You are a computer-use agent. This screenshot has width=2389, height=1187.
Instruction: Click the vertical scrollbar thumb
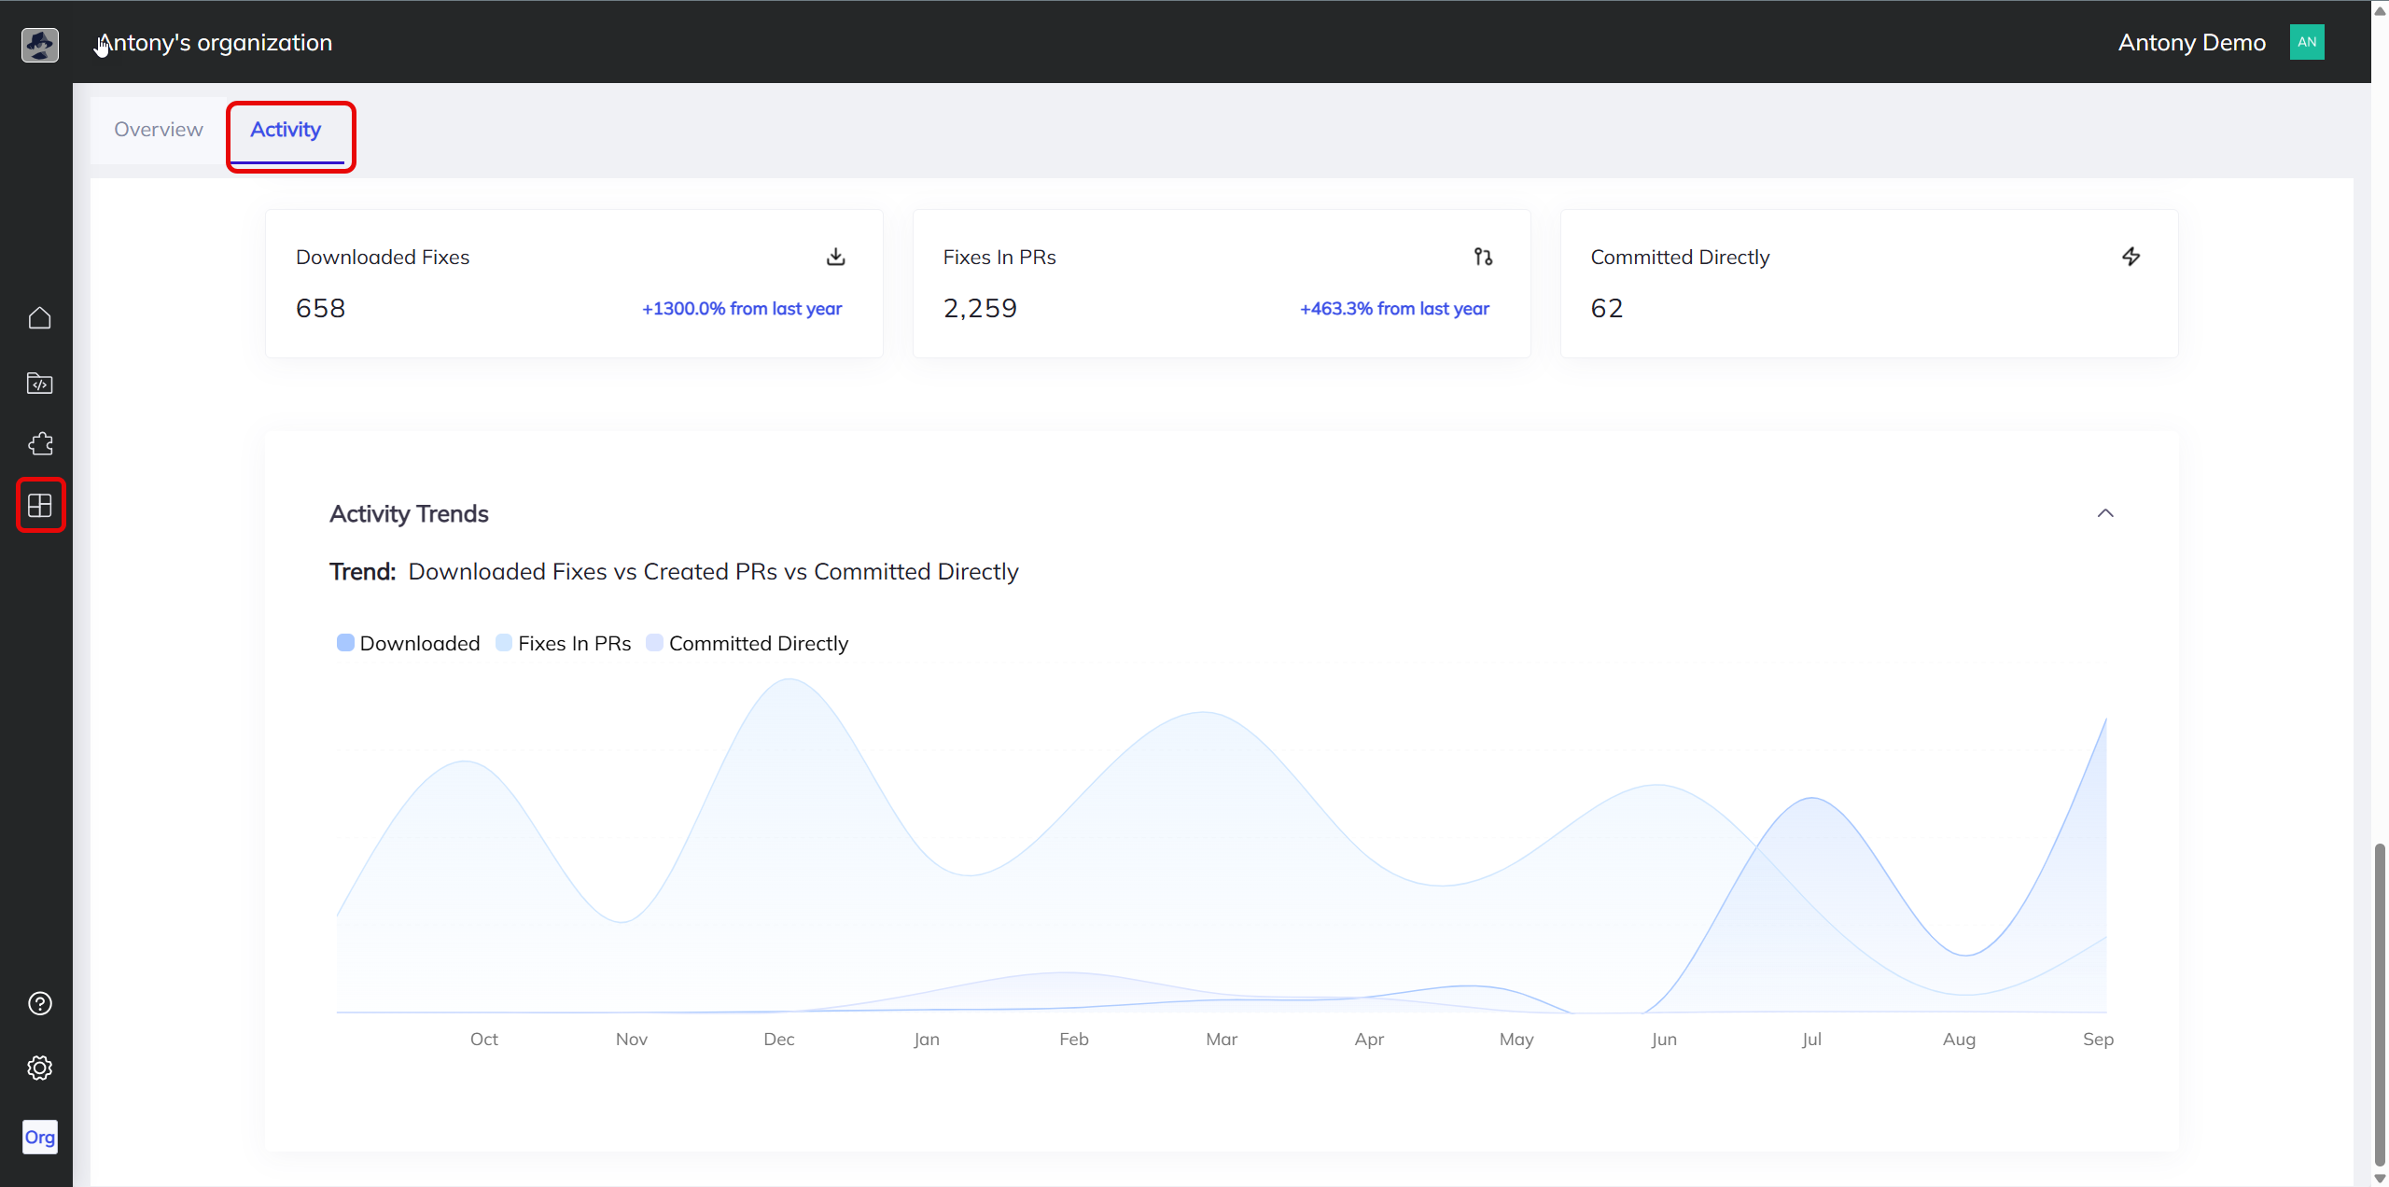tap(2380, 1003)
